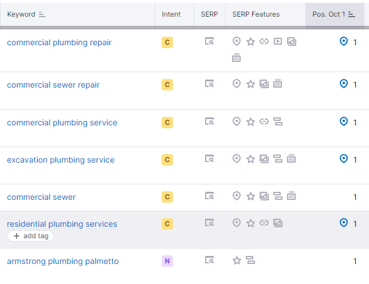Click reviews star icon for armstrong plumbing palmetto
This screenshot has height=284, width=369.
237,261
